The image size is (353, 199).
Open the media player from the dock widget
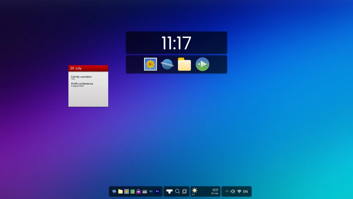click(x=202, y=64)
